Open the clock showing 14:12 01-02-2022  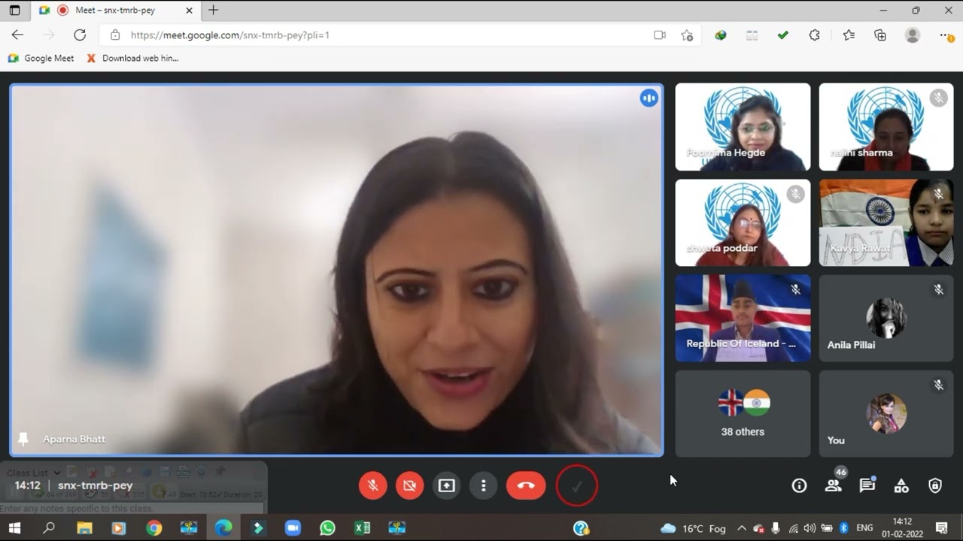(902, 528)
